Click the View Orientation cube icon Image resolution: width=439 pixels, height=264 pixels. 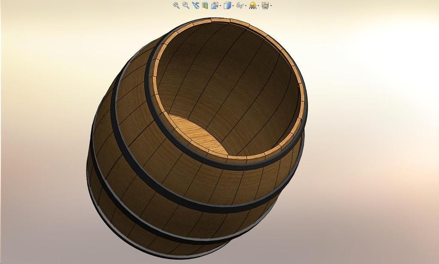(215, 5)
